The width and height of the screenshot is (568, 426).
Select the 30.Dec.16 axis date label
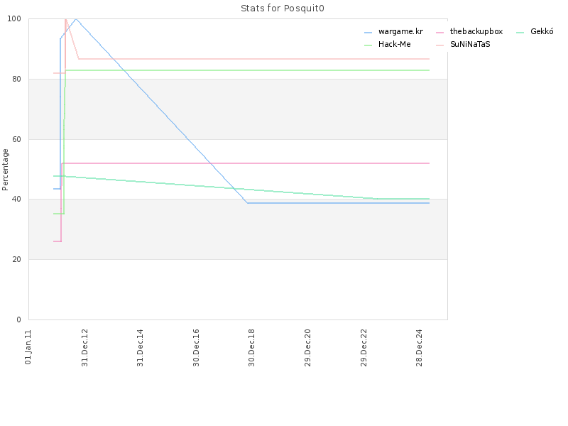click(x=196, y=348)
